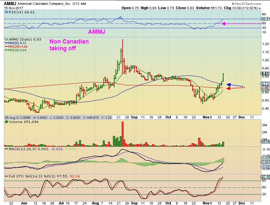The height and width of the screenshot is (205, 270).
Task: Click the RSI(14) 68.61 label
Action: coord(21,12)
